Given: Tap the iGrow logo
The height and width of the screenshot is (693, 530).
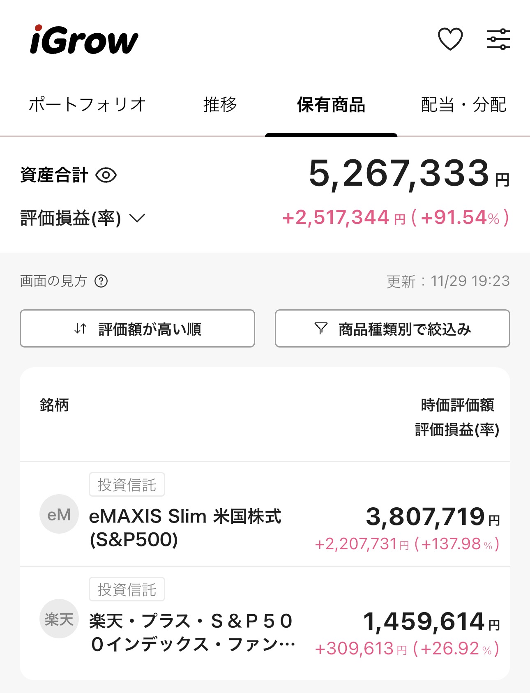Looking at the screenshot, I should 84,40.
